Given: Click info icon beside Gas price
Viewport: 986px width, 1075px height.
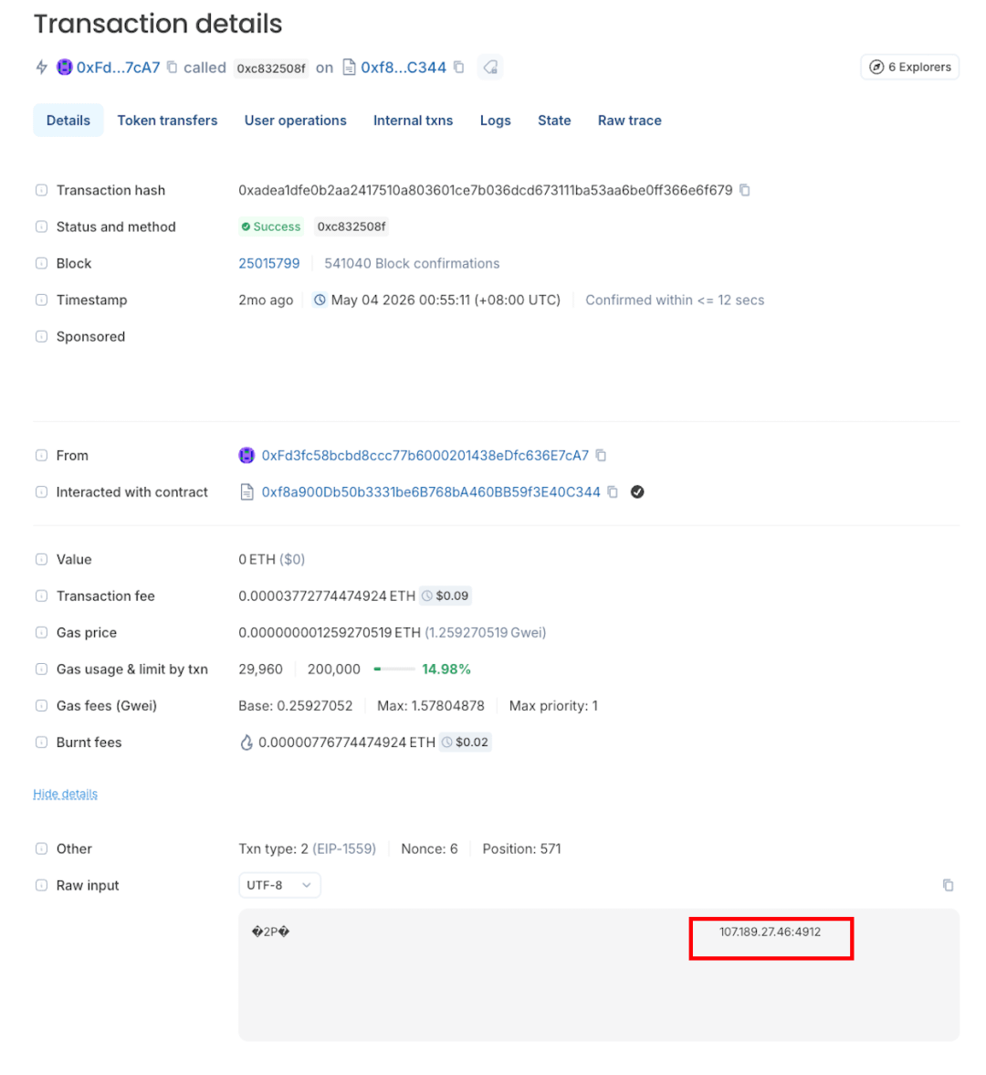Looking at the screenshot, I should pos(42,632).
